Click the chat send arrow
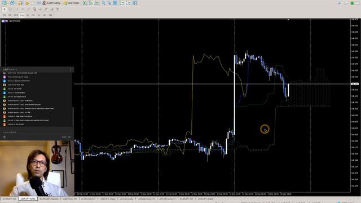The height and width of the screenshot is (203, 361). (x=69, y=137)
